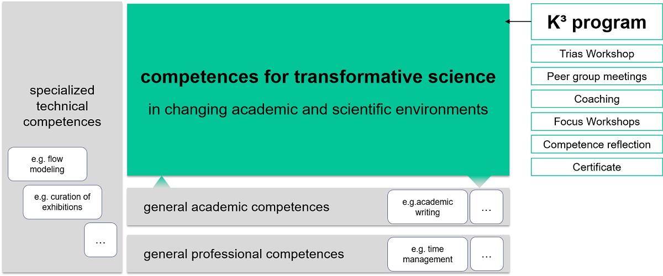Click the Competence reflection box
The width and height of the screenshot is (663, 276).
point(597,144)
